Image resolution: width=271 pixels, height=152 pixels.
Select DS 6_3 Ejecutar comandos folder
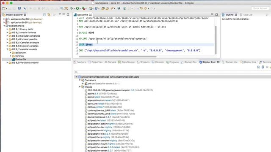(x=26, y=36)
